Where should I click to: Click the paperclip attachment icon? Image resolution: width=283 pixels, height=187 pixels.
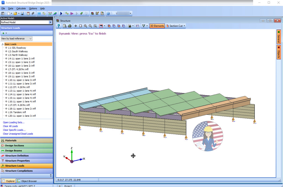(33, 13)
